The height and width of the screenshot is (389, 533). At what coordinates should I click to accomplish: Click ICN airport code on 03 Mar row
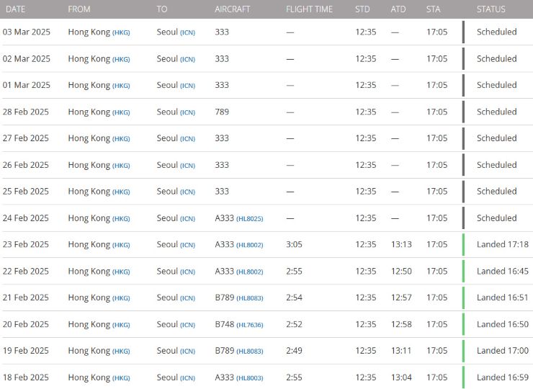[188, 32]
